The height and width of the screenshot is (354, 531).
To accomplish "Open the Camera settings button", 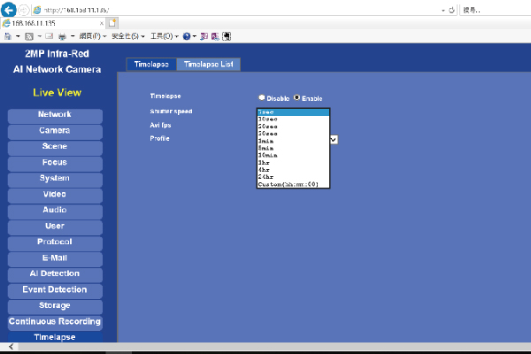I will coord(55,130).
